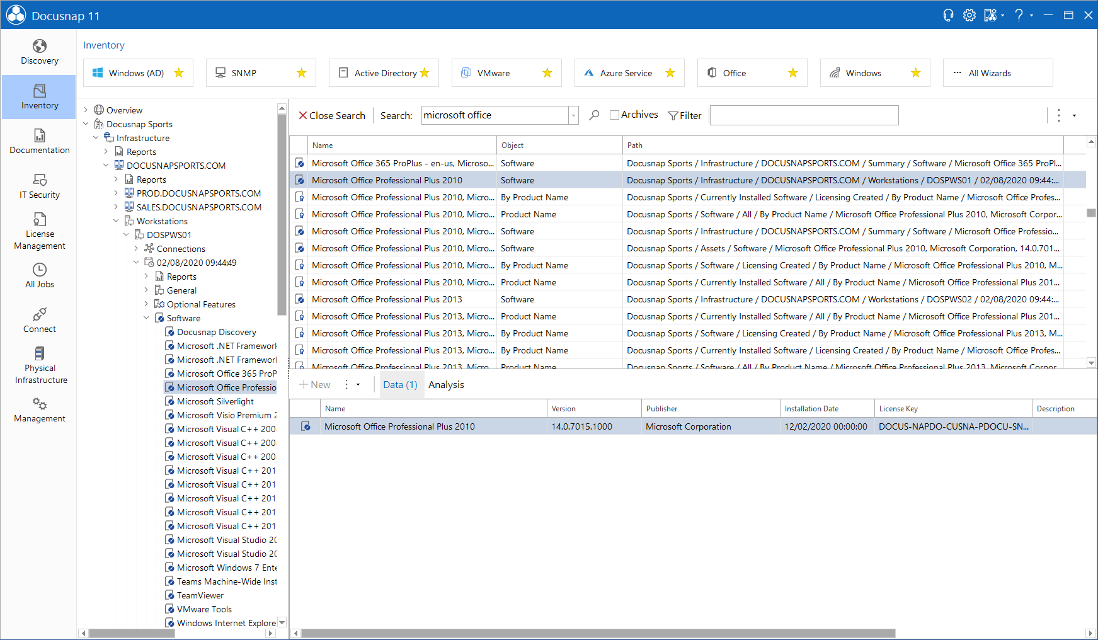Expand the Overview node

[x=86, y=110]
